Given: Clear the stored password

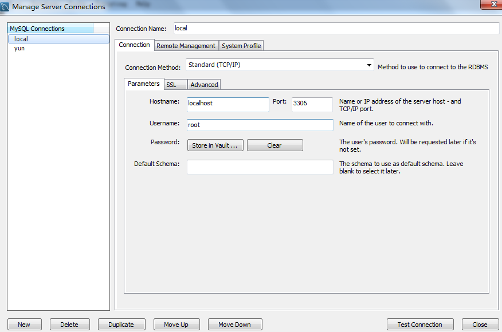Looking at the screenshot, I should (x=274, y=145).
